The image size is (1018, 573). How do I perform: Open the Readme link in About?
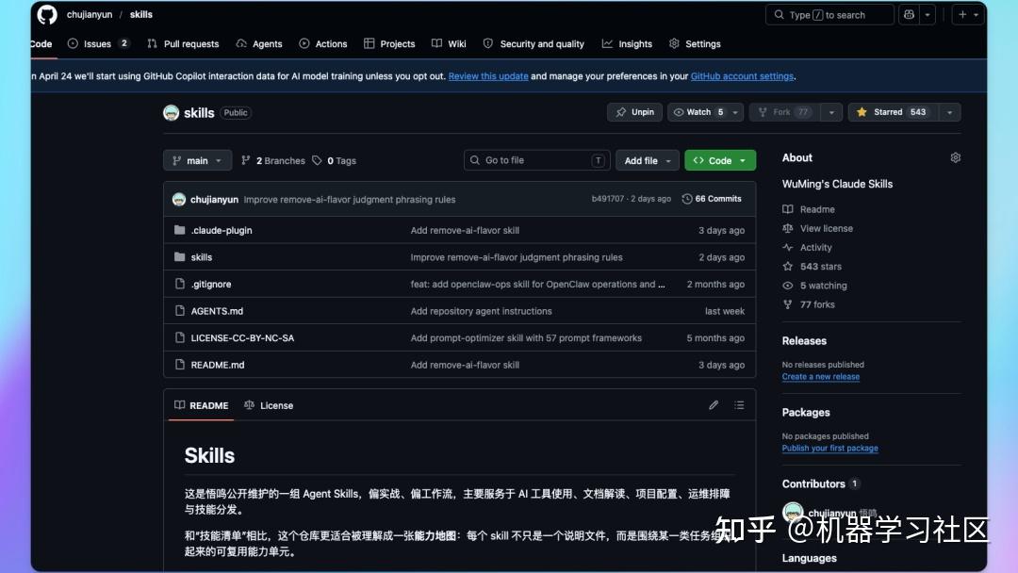pos(809,209)
